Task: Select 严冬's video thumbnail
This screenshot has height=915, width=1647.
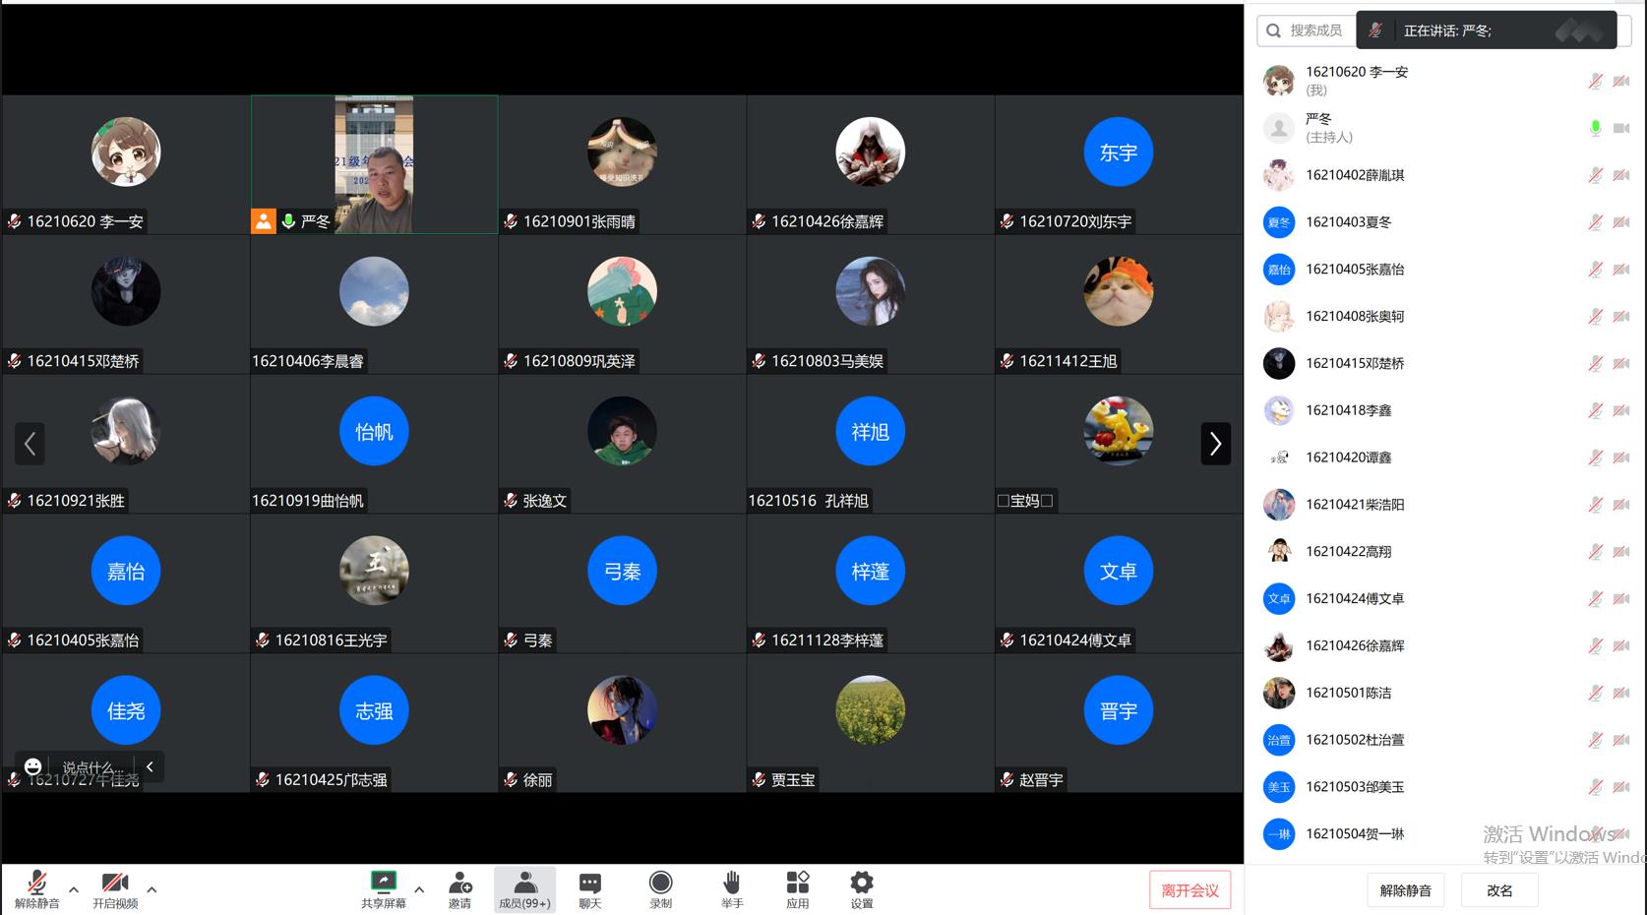Action: [x=374, y=164]
